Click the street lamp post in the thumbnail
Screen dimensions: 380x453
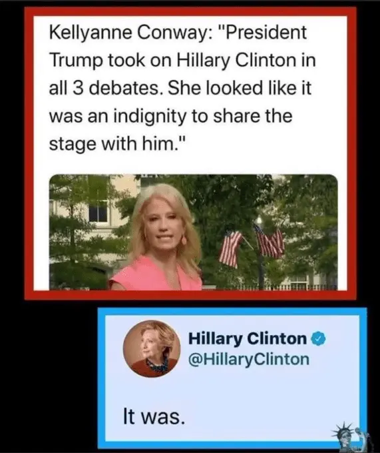tap(261, 252)
